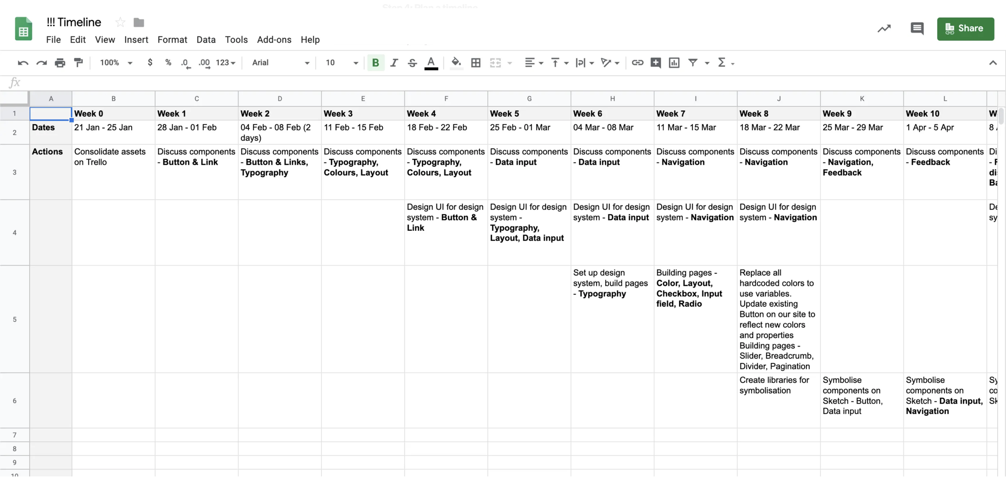This screenshot has height=479, width=1006.
Task: Select the Week 5 header cell
Action: pyautogui.click(x=529, y=114)
